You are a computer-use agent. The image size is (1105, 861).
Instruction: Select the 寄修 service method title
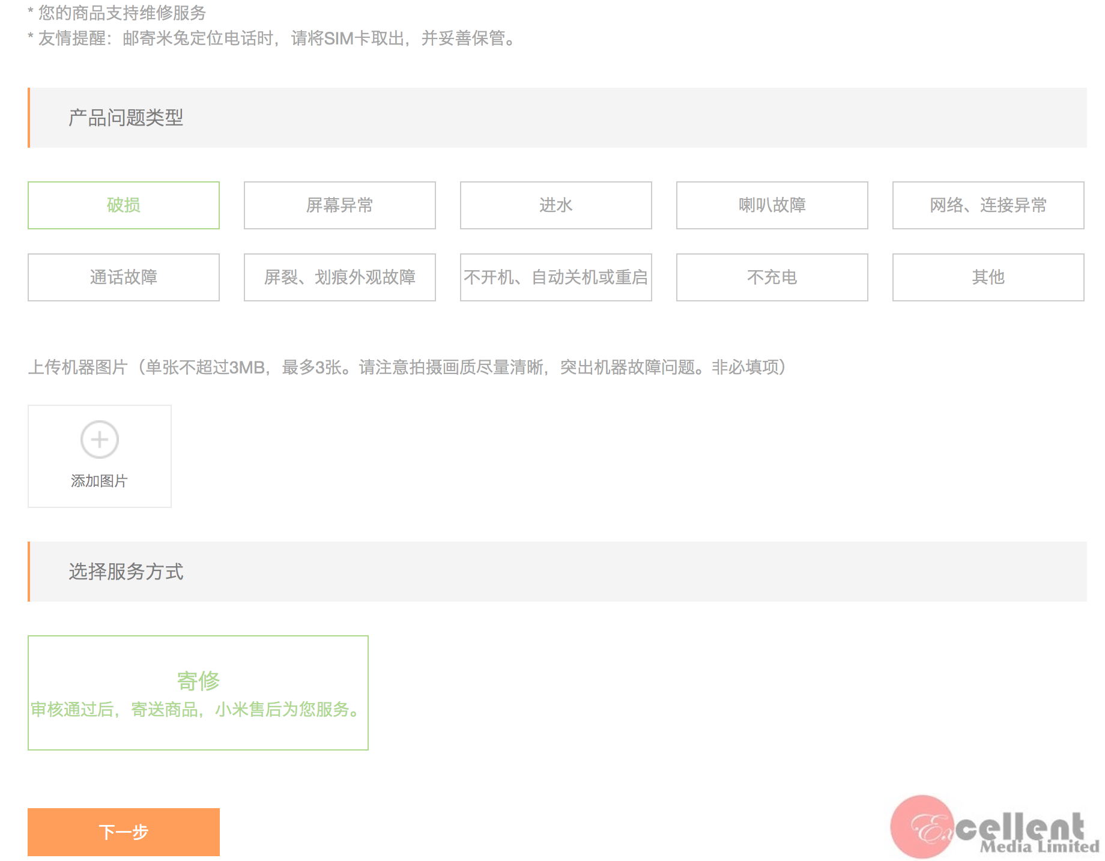[x=198, y=680]
